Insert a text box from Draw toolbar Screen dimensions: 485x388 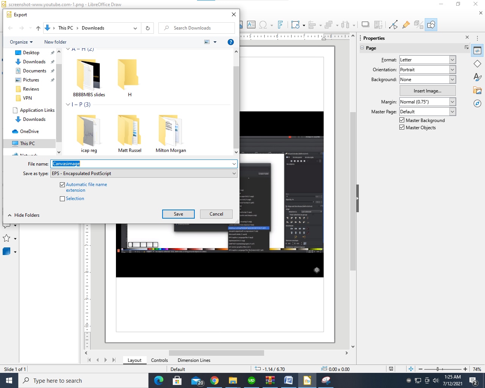click(x=251, y=25)
